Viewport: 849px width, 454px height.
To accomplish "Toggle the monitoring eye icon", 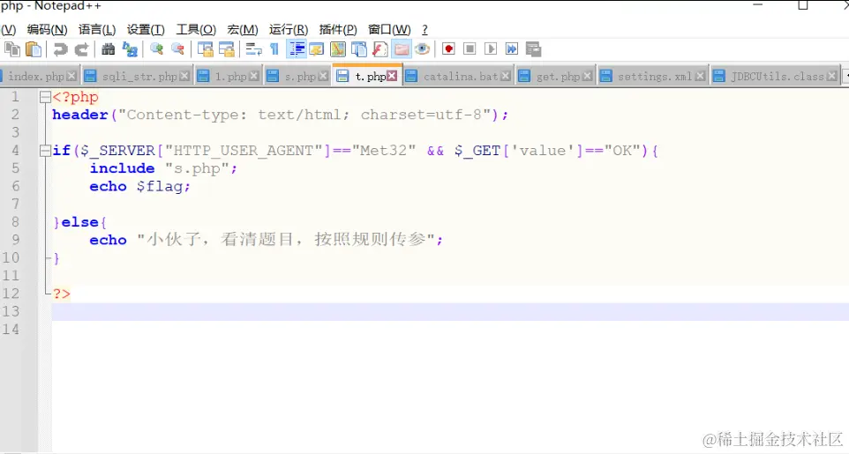I will (x=423, y=49).
